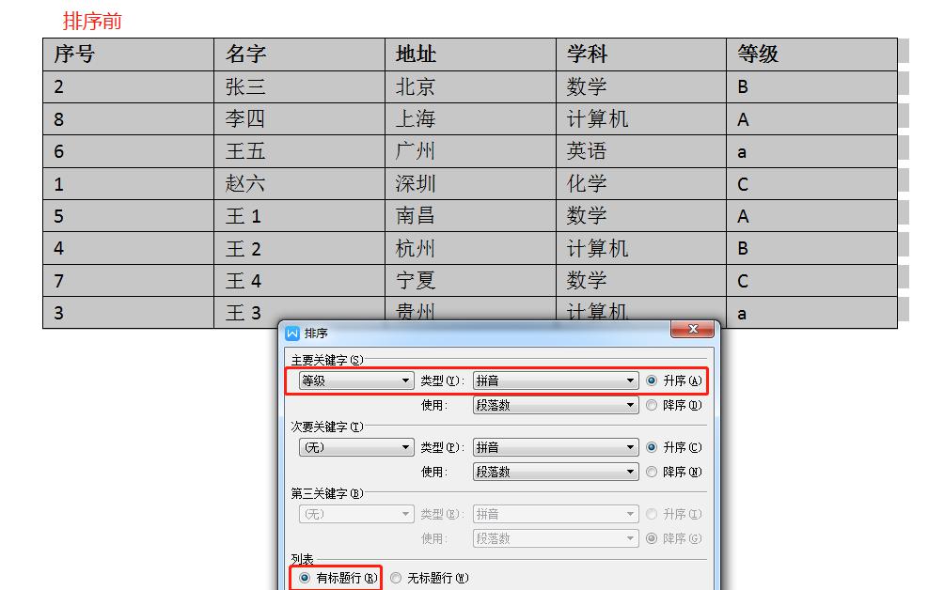Open secondary keyword 使用 段落数 dropdown
944x590 pixels.
click(x=556, y=473)
